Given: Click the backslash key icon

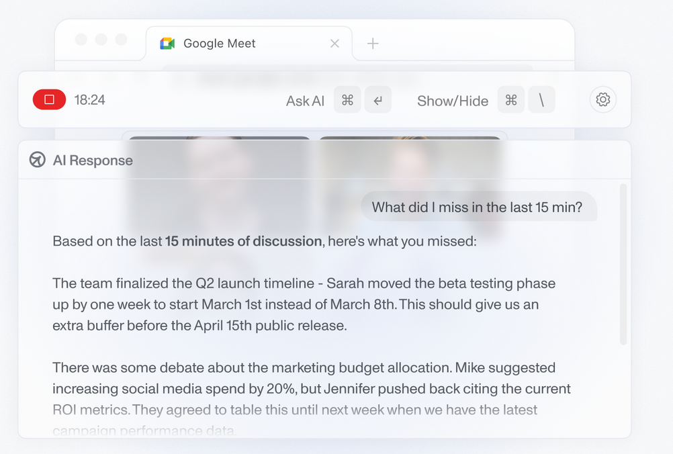Looking at the screenshot, I should 541,100.
